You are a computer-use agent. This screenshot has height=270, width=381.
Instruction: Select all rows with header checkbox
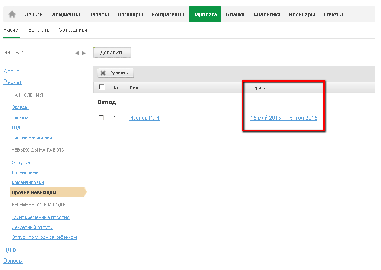coord(102,87)
